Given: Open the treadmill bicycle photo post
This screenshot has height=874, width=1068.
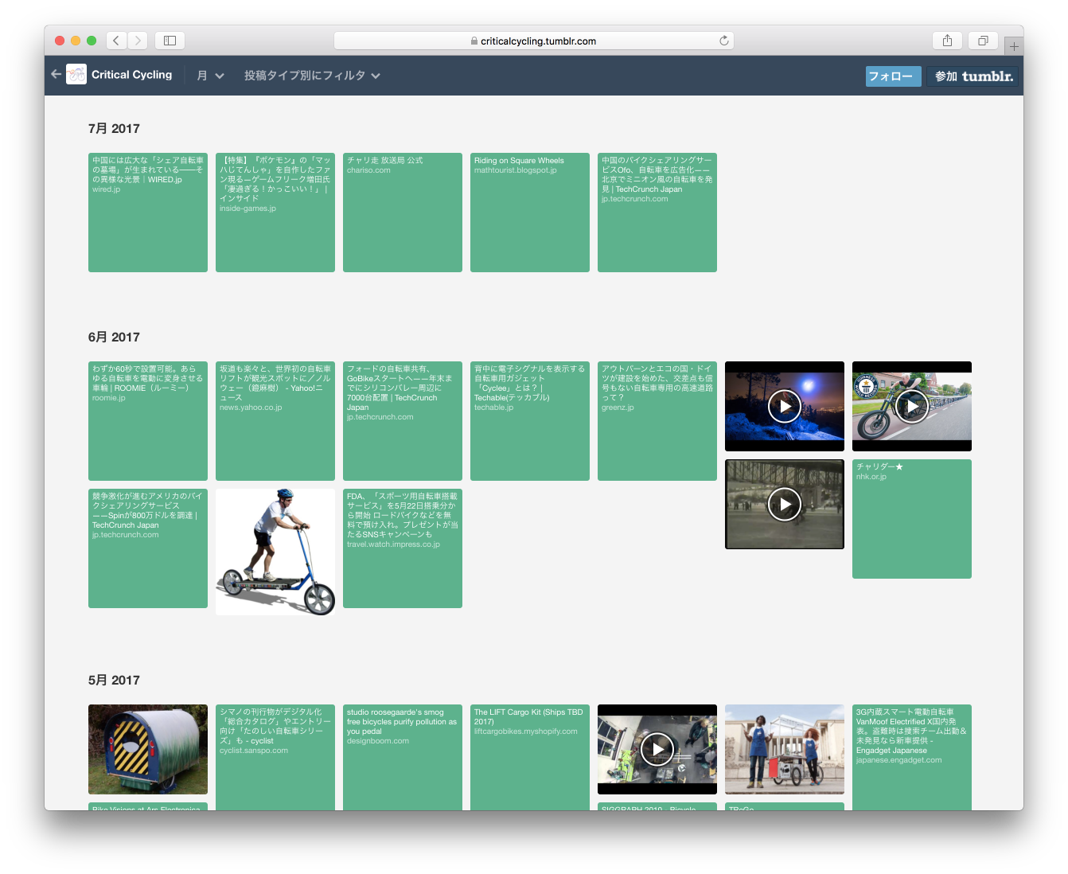Looking at the screenshot, I should click(x=275, y=552).
